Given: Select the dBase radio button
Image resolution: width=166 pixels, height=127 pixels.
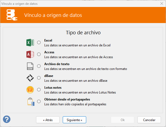Looking at the screenshot, I should pyautogui.click(x=39, y=78).
